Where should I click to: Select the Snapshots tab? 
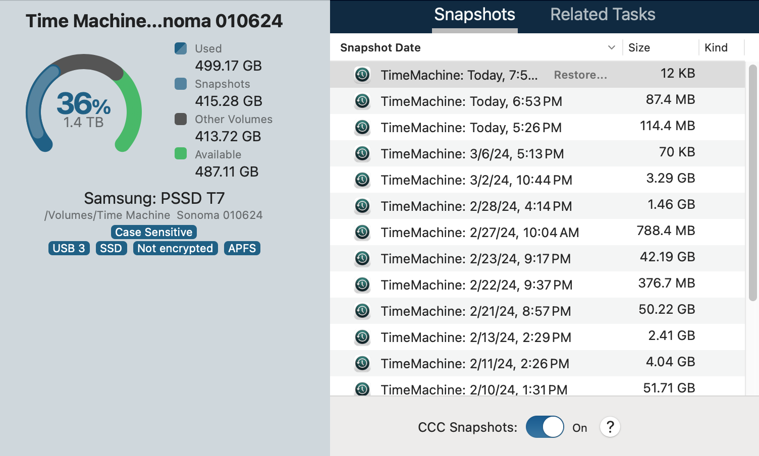474,15
